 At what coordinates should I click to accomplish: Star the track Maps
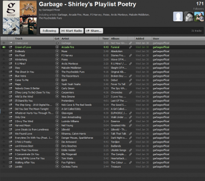4,84
